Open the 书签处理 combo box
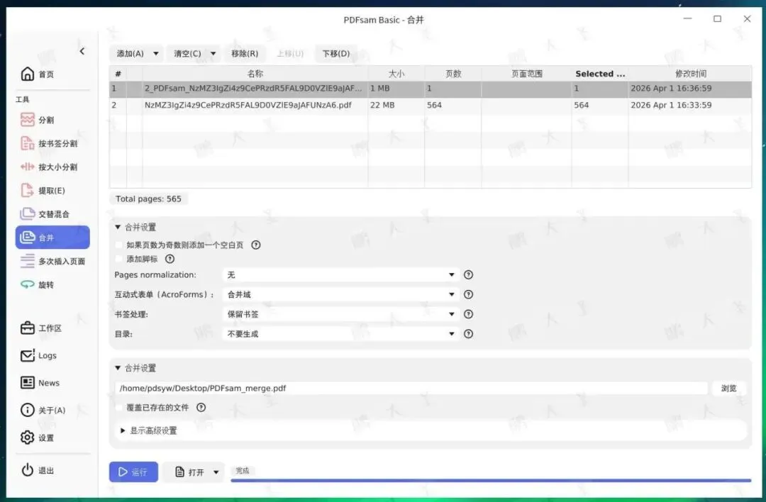The width and height of the screenshot is (766, 502). click(x=341, y=314)
